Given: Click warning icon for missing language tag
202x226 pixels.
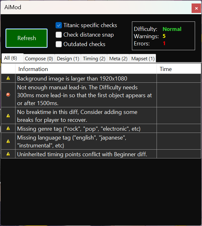Looking at the screenshot, I should coord(8,141).
